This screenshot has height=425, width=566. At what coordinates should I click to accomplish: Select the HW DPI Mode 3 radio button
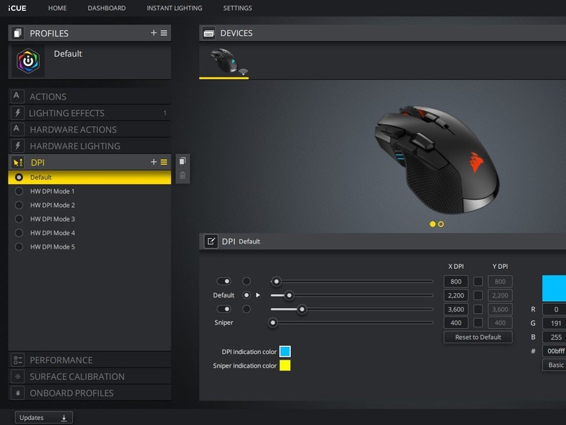(x=19, y=219)
